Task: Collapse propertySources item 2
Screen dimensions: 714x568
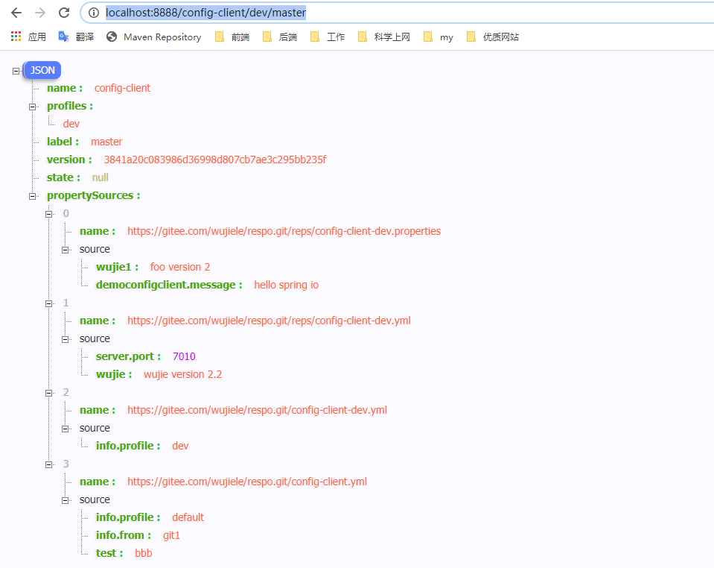Action: (x=48, y=393)
